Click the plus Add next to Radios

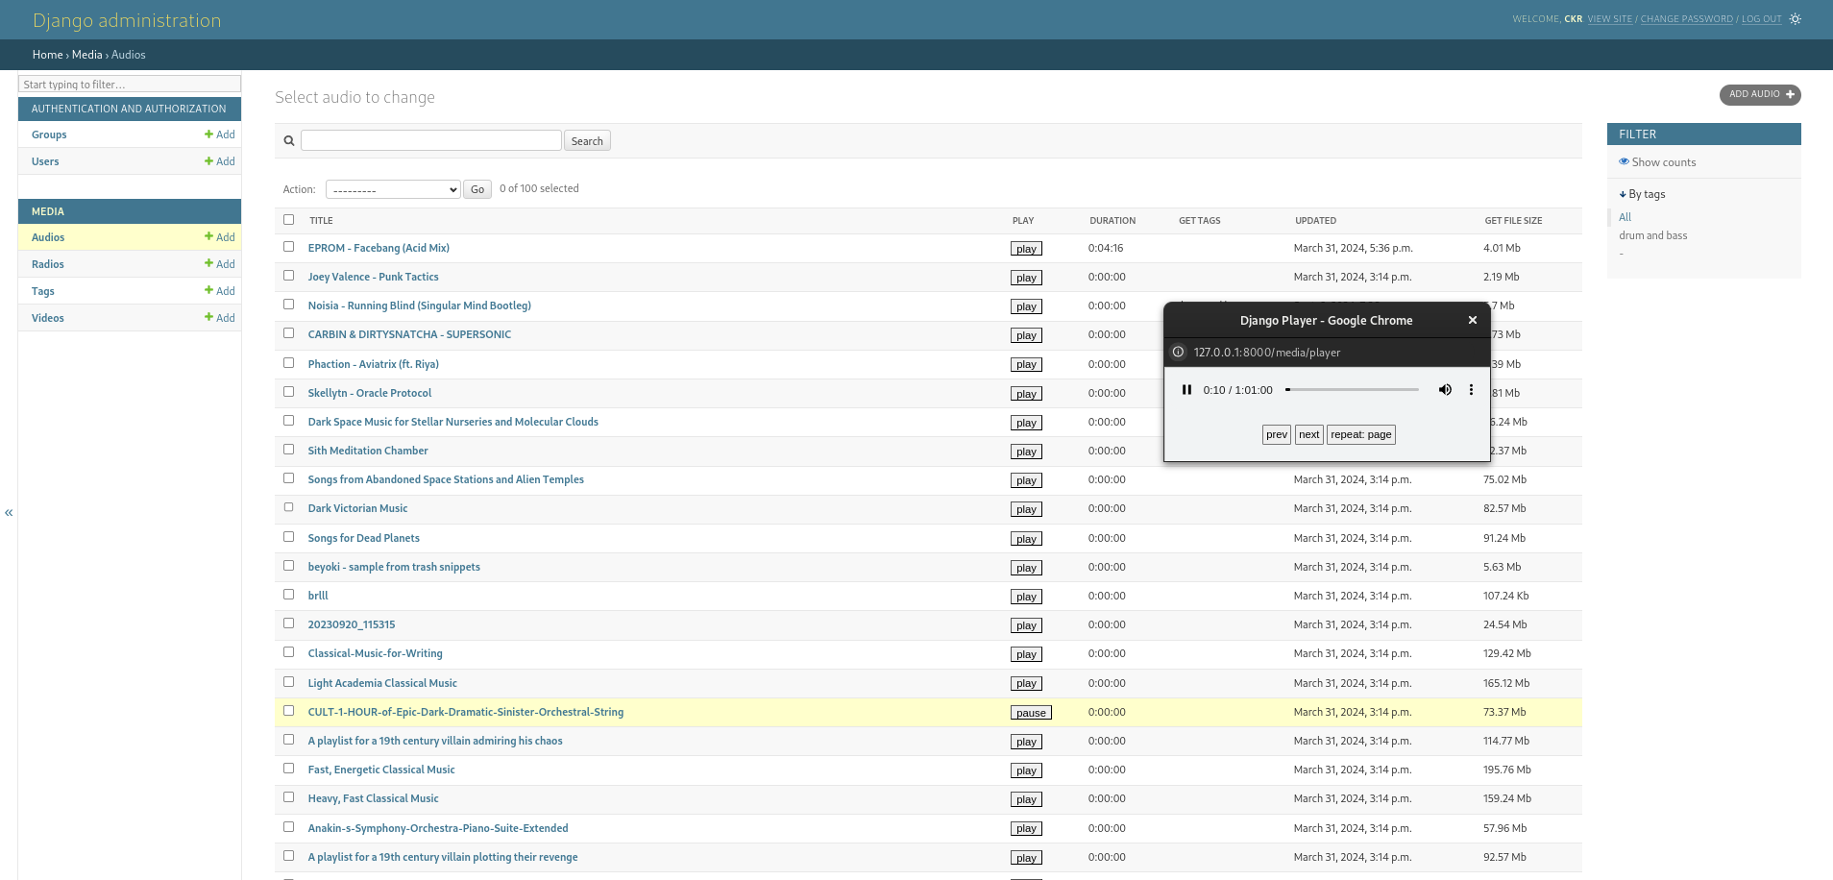tap(220, 264)
